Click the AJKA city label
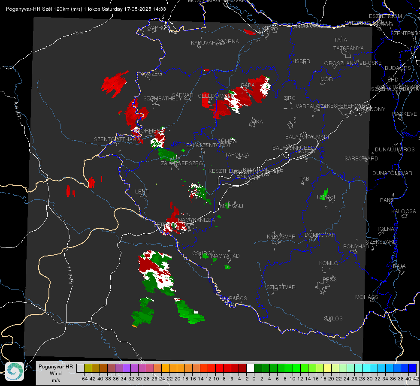This screenshot has width=420, height=386. 257,122
